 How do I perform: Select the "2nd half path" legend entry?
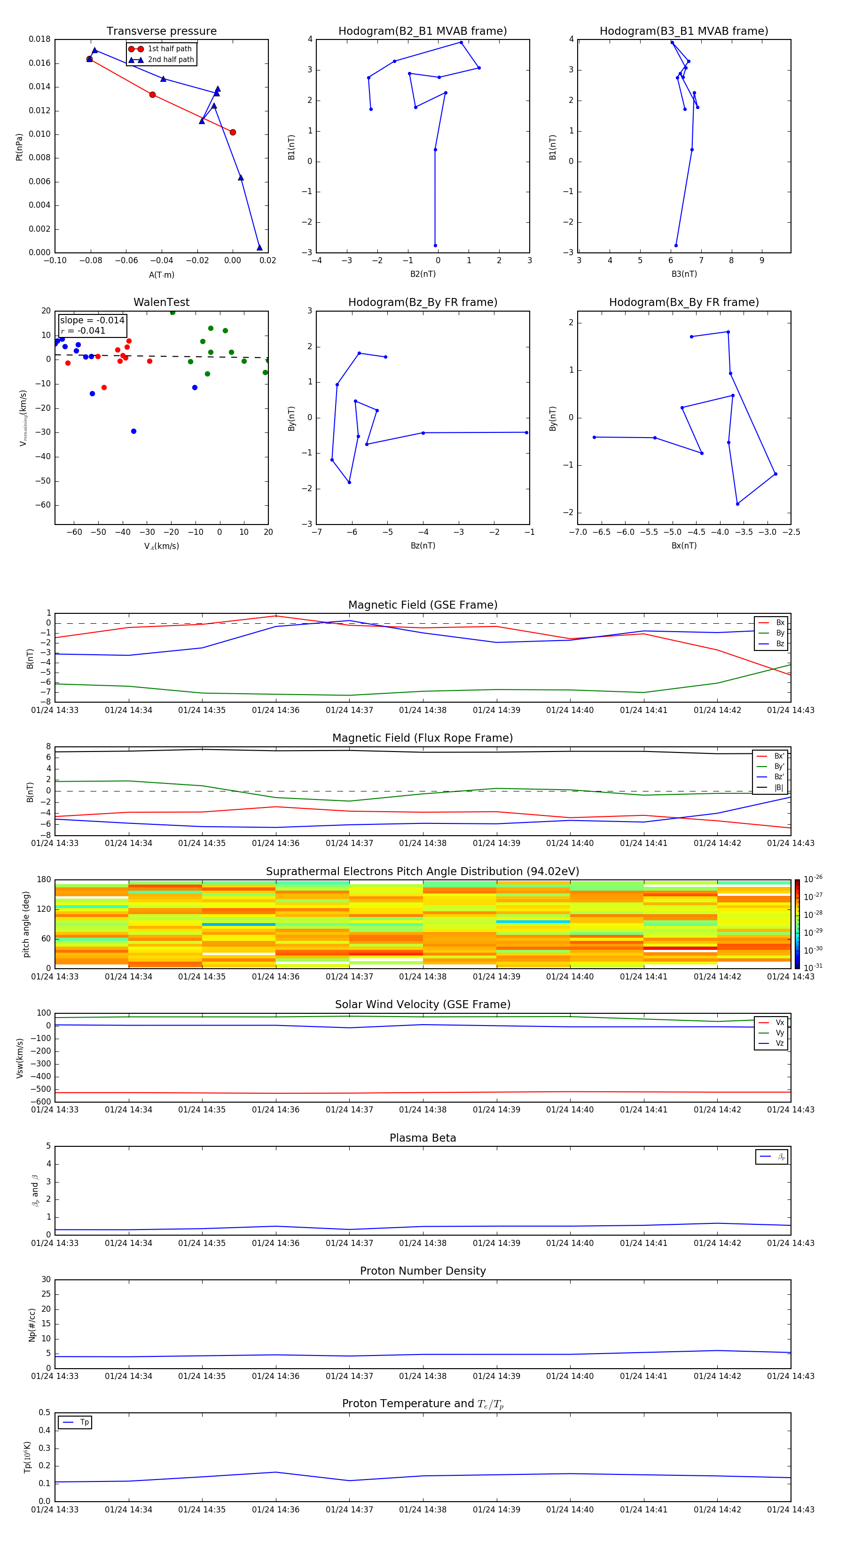(161, 60)
